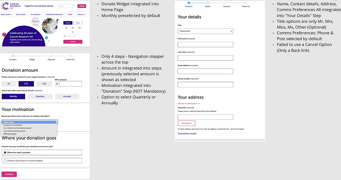Click 'Monthly preselected by default' note text
This screenshot has width=341, height=180.
pos(131,16)
